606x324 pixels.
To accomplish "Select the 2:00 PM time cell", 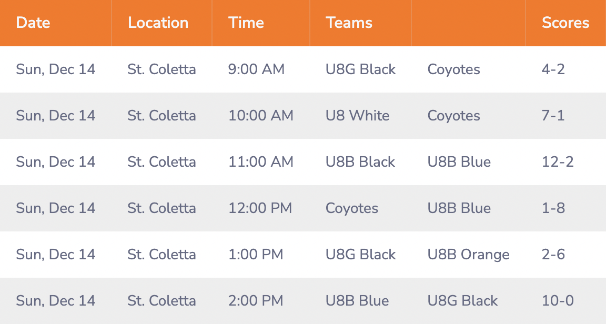I will pyautogui.click(x=256, y=301).
